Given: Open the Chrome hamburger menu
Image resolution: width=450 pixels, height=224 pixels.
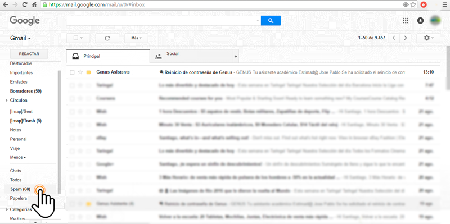Looking at the screenshot, I should [x=445, y=4].
